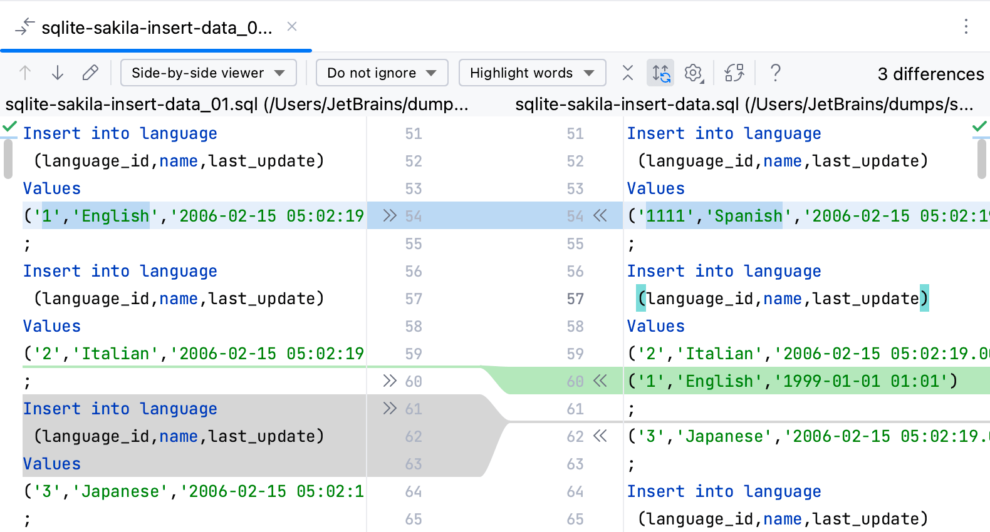Apply left line 61 block to right
The width and height of the screenshot is (990, 532).
pos(390,409)
